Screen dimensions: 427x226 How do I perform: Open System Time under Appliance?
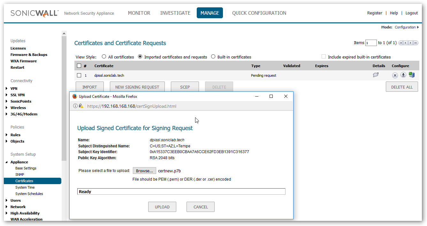pos(25,187)
